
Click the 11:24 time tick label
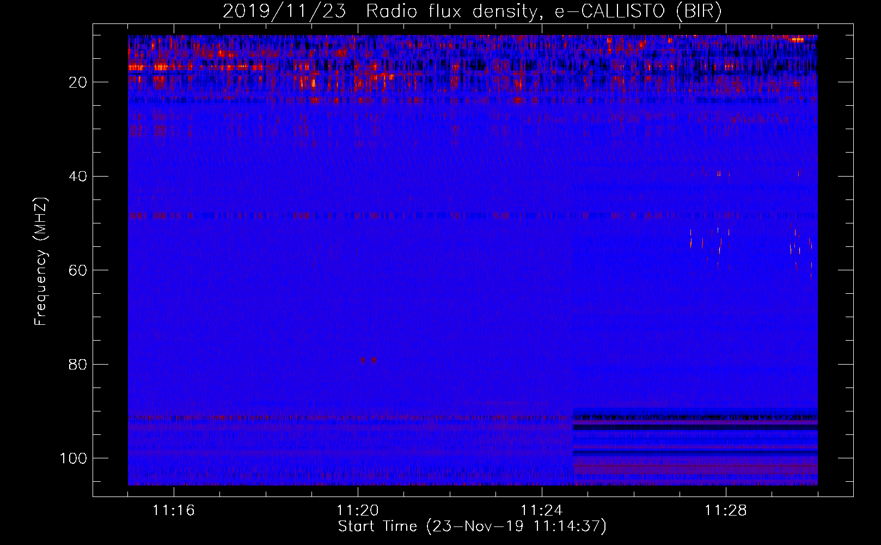(x=542, y=510)
